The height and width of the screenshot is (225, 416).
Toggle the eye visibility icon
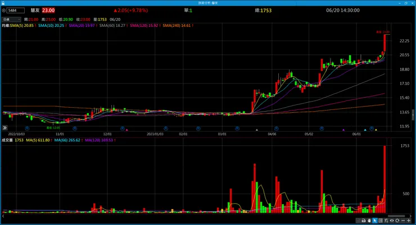click(392, 221)
